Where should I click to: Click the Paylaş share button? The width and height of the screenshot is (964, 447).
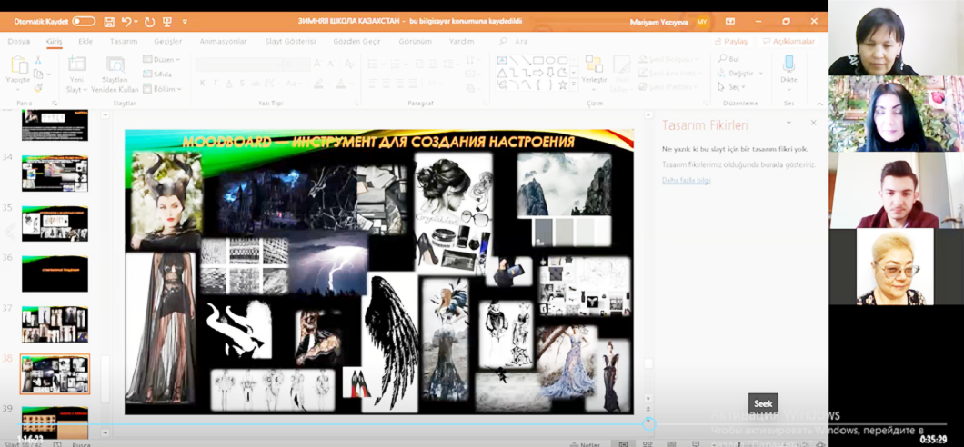731,41
